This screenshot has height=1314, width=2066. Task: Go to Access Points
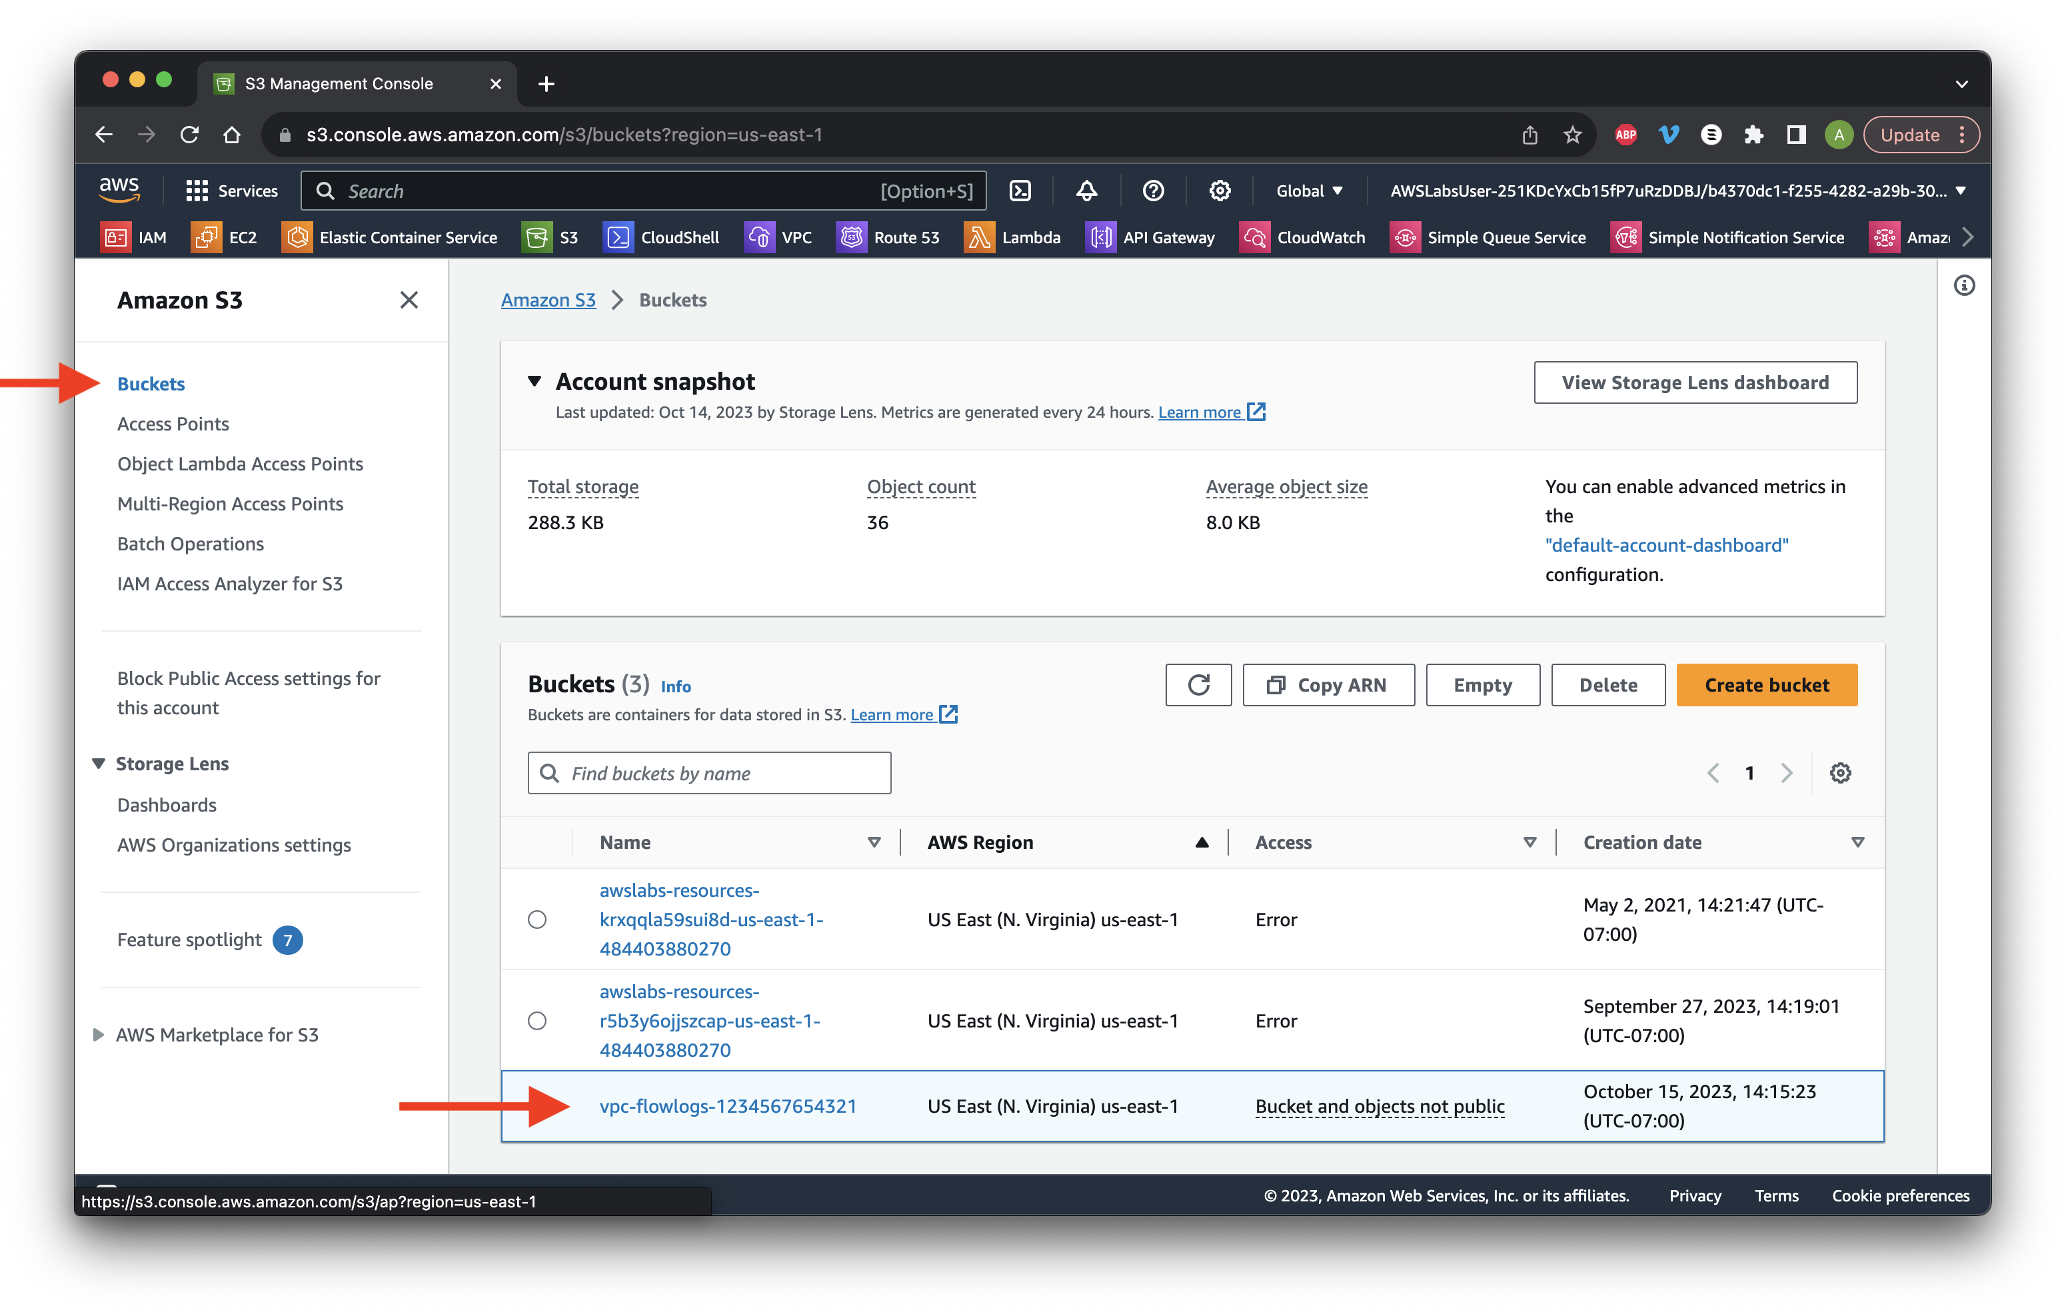tap(173, 424)
